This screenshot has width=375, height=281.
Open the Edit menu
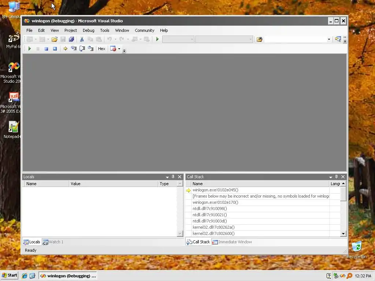(x=41, y=30)
